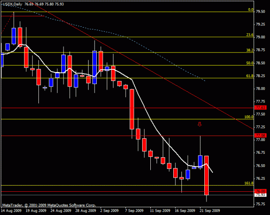Click the 79.00 price axis label

(x=260, y=37)
